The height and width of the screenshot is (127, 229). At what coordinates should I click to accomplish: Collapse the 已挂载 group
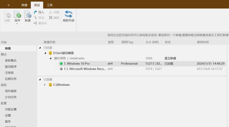tap(40, 48)
